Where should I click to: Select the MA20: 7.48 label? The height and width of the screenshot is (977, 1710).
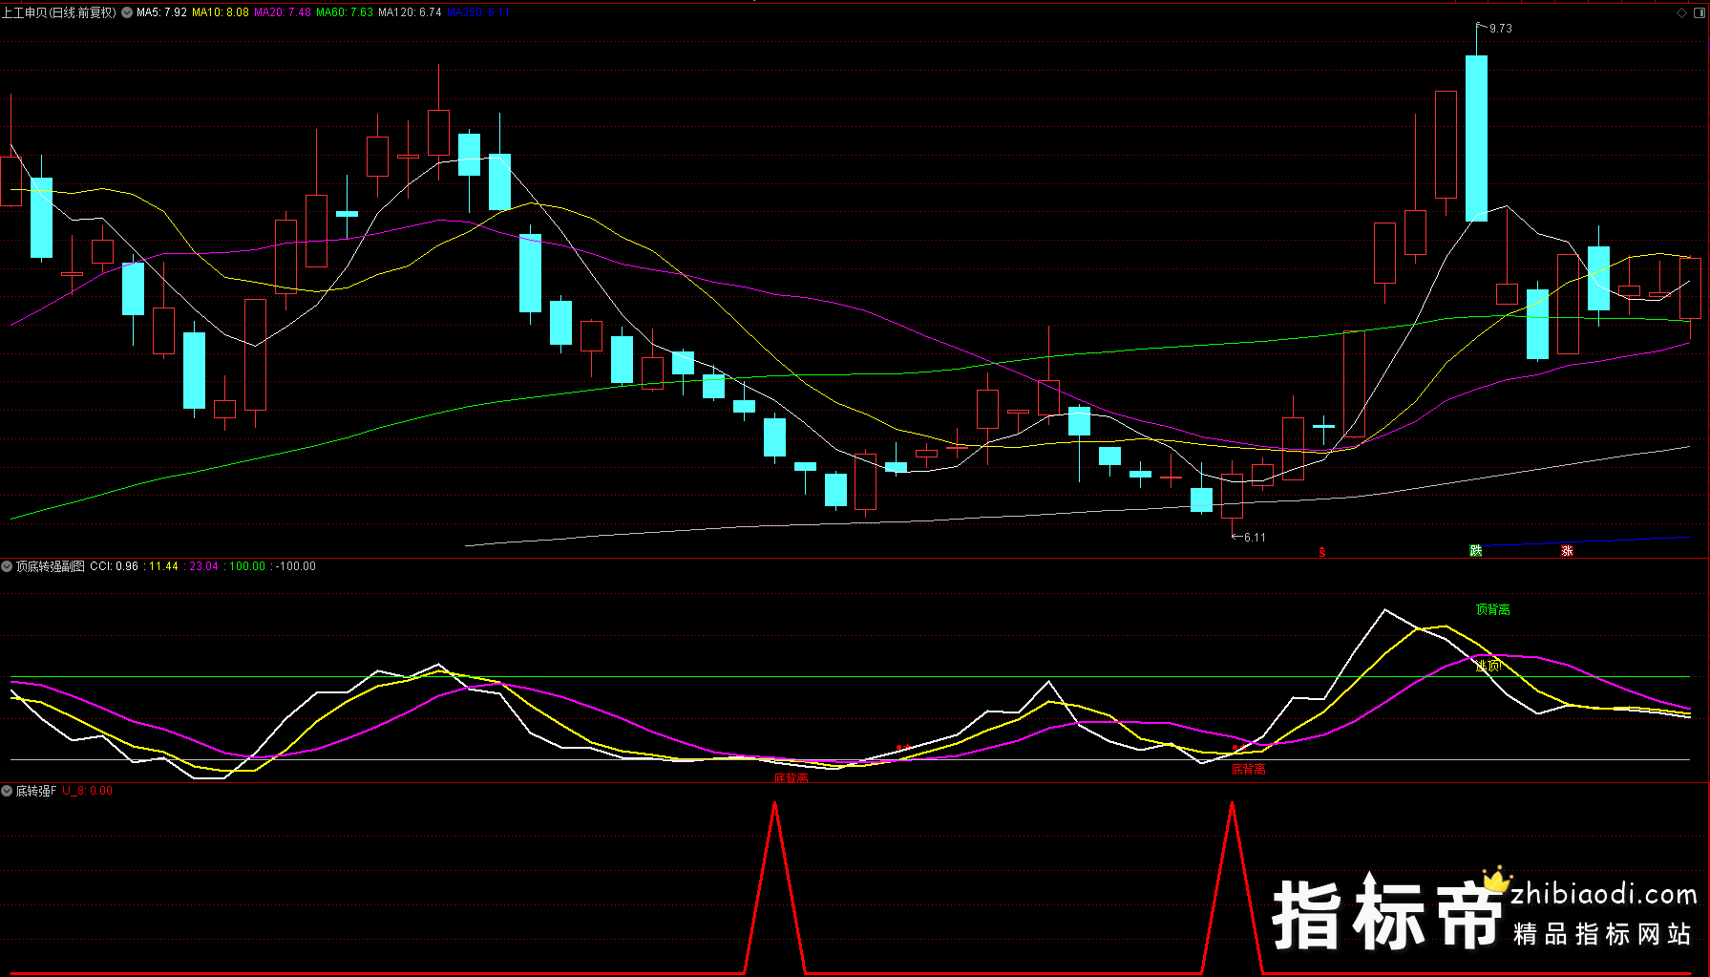[283, 12]
